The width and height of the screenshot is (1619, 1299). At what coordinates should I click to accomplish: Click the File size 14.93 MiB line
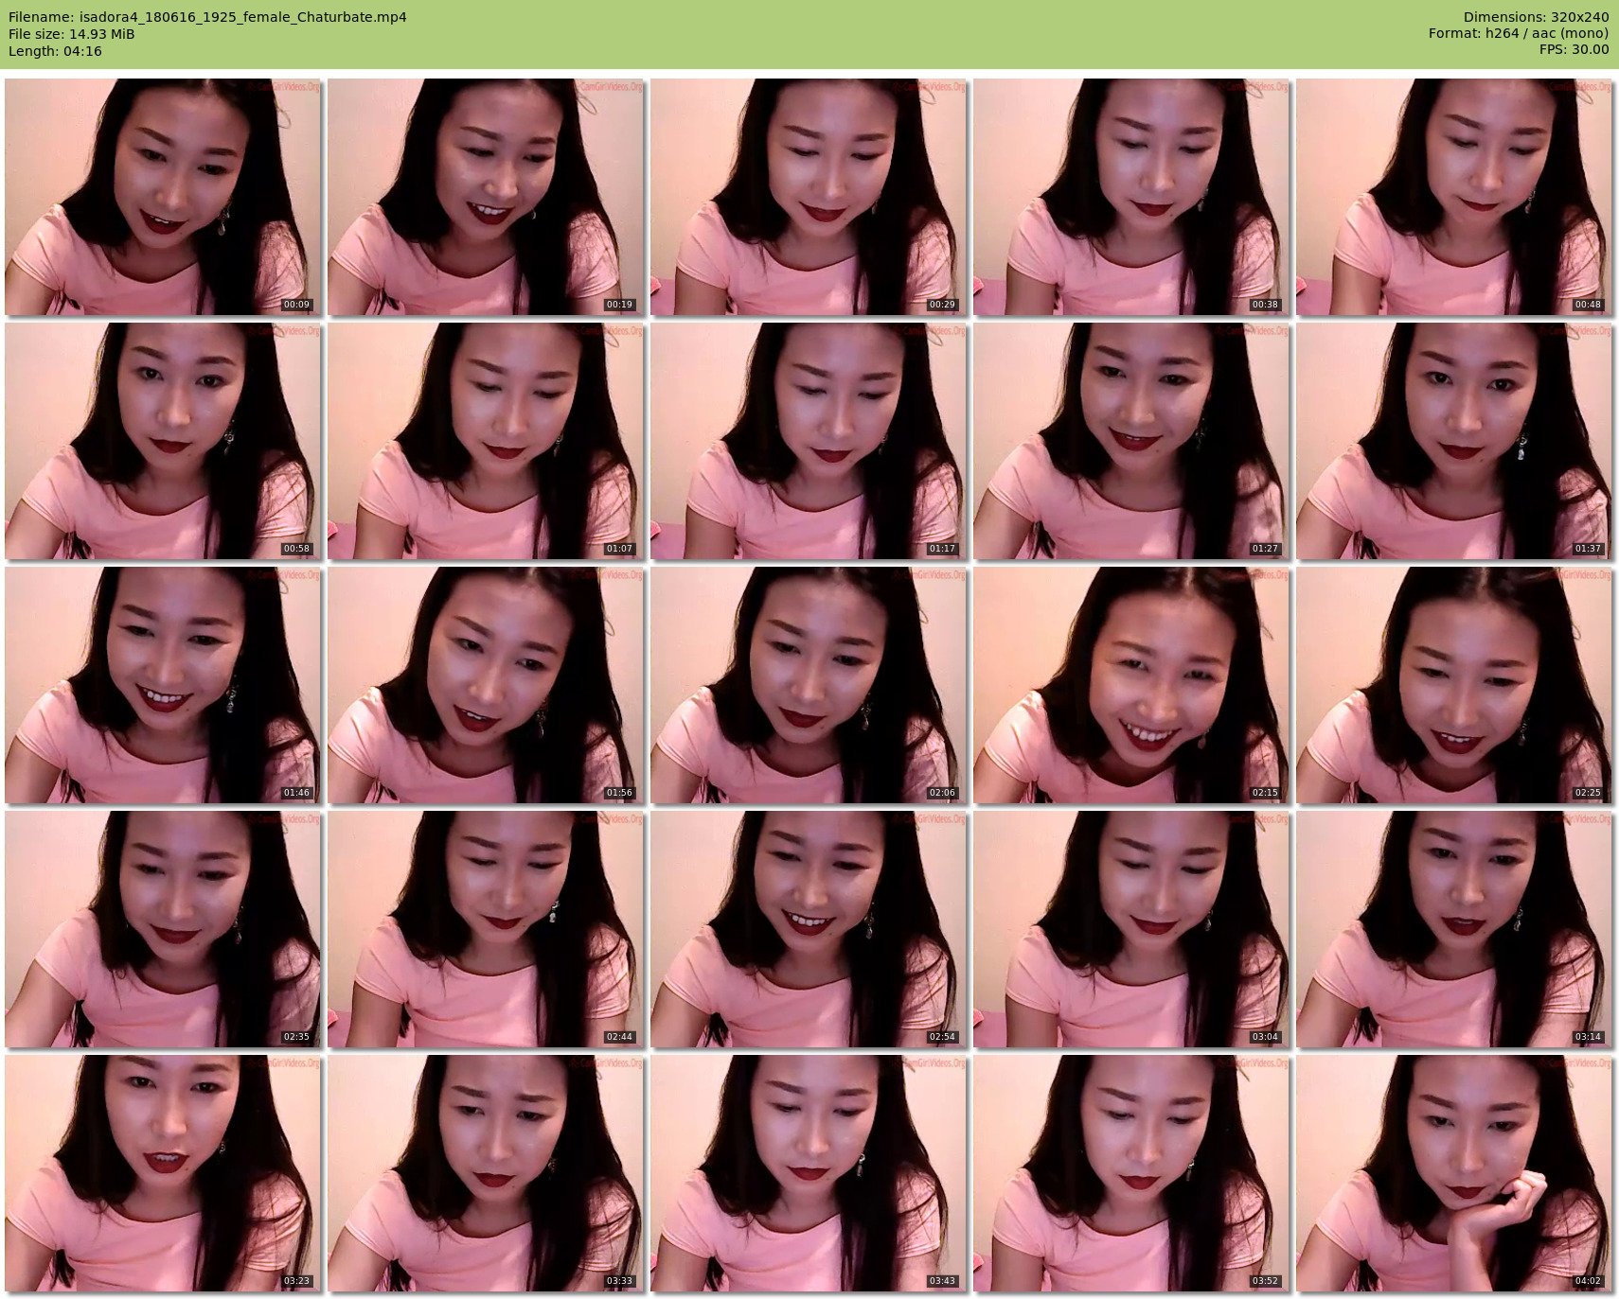(x=72, y=34)
